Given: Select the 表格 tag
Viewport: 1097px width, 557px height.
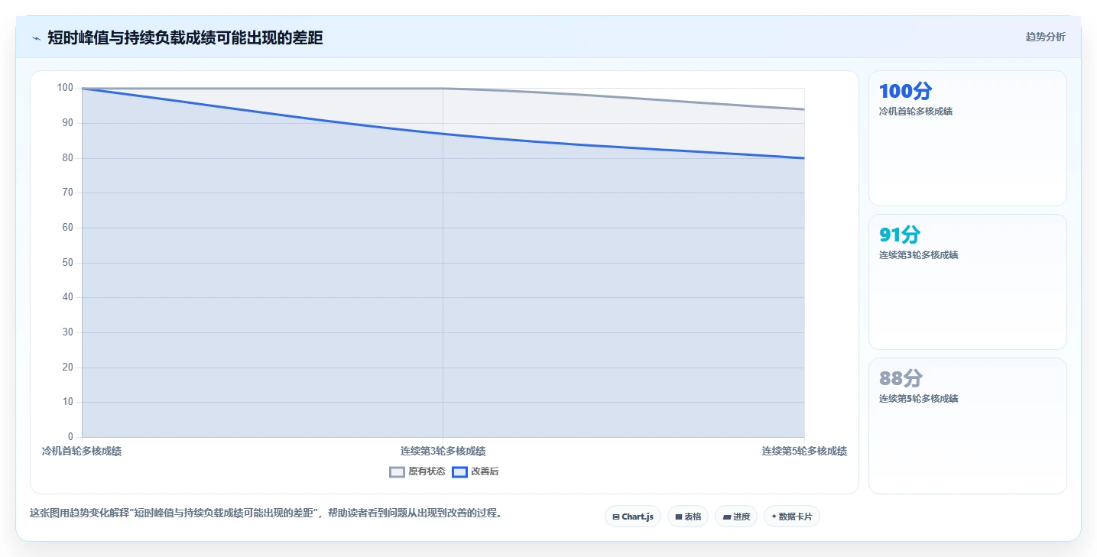Looking at the screenshot, I should [x=688, y=517].
